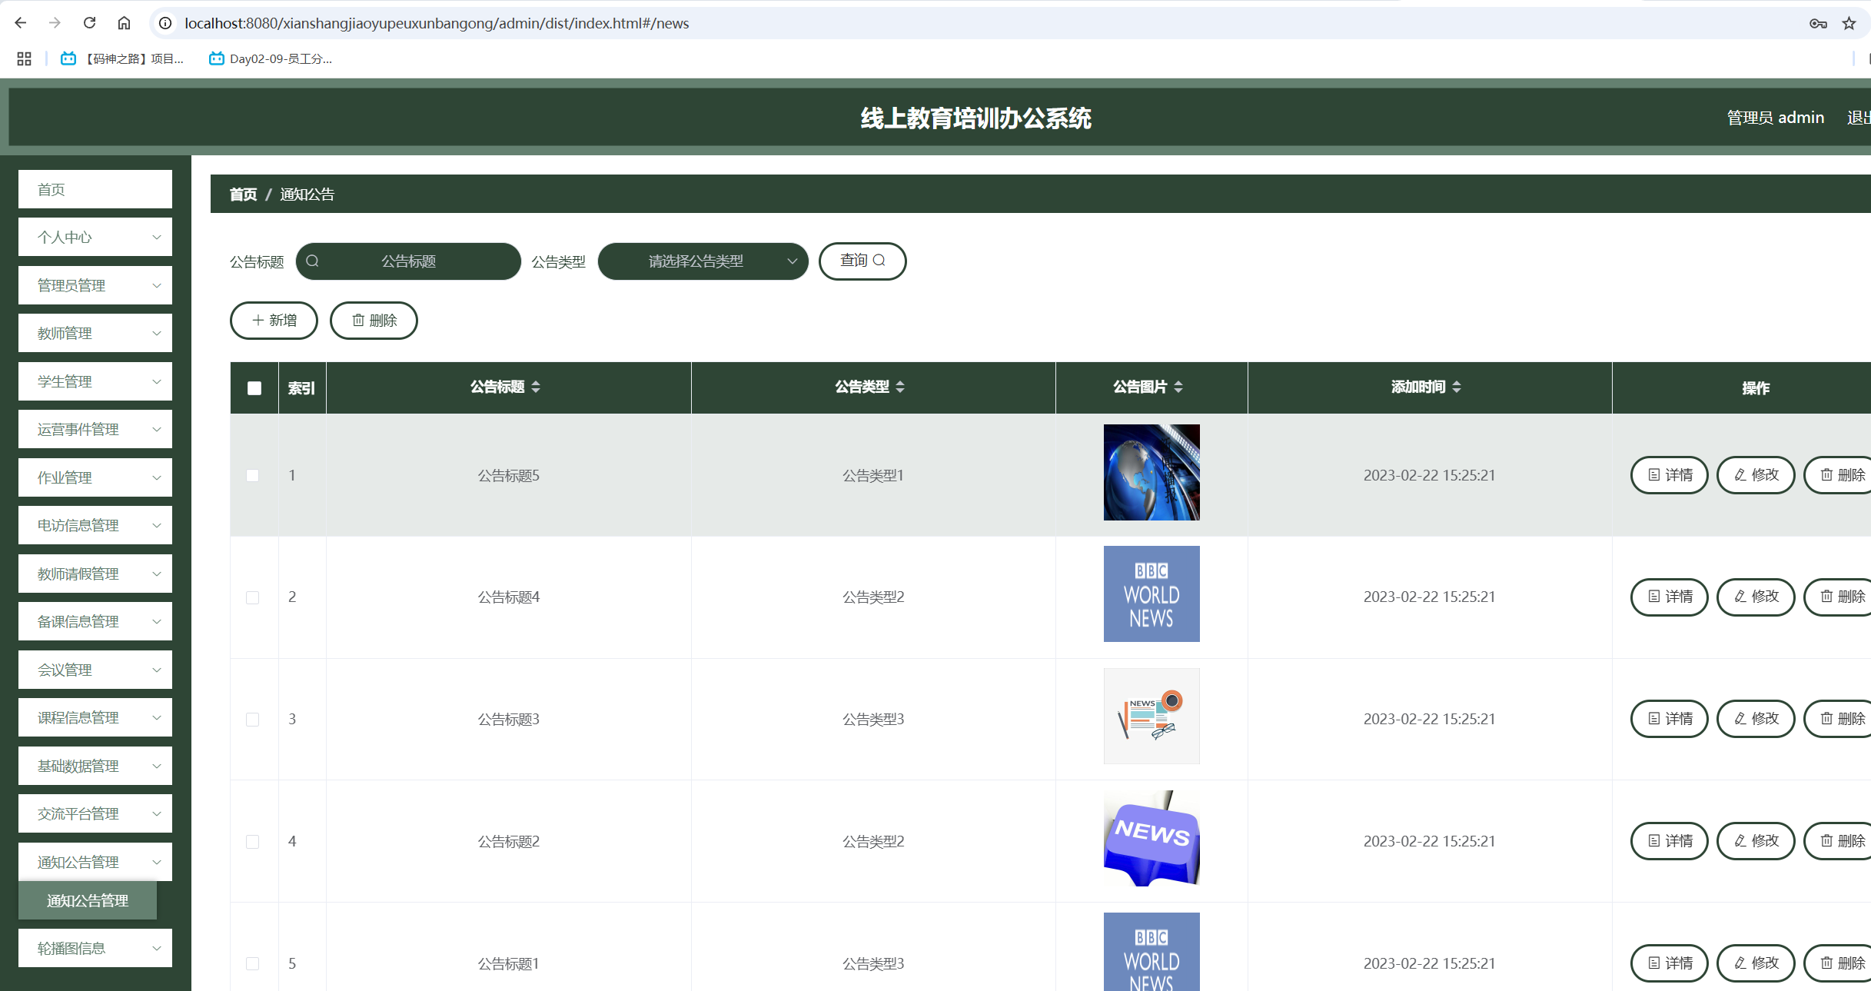
Task: Click 修改 button for 公告标题2
Action: (x=1756, y=841)
